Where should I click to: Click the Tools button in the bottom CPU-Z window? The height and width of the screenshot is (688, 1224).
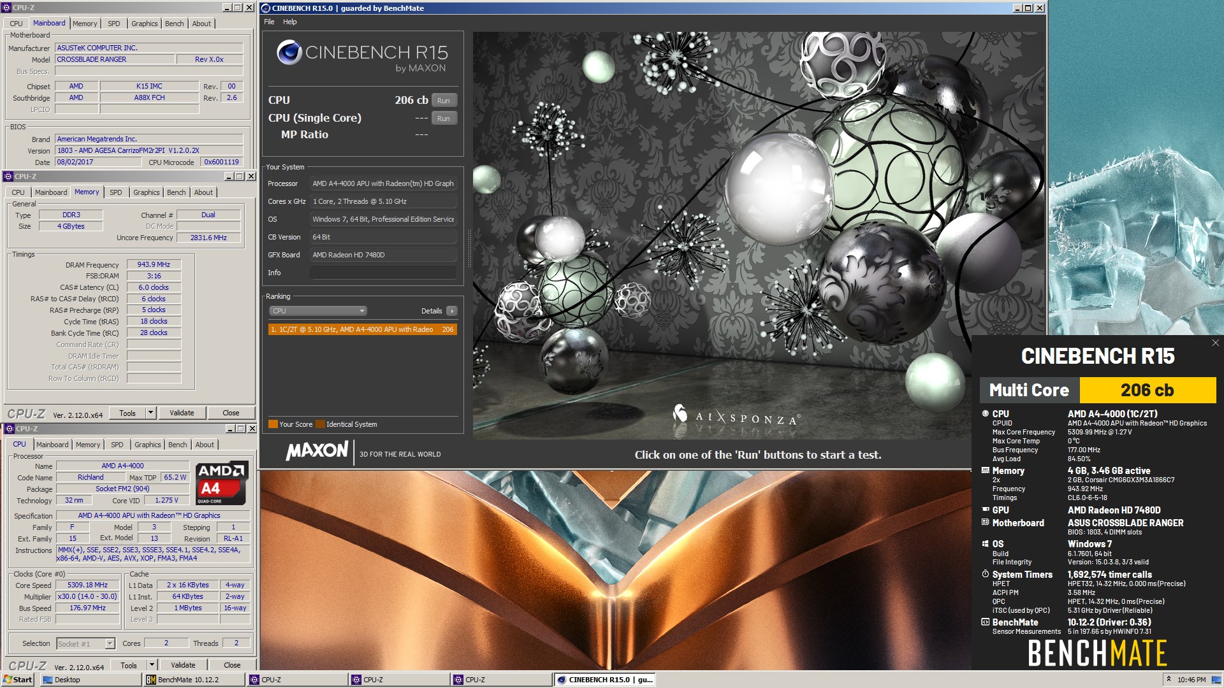(129, 665)
